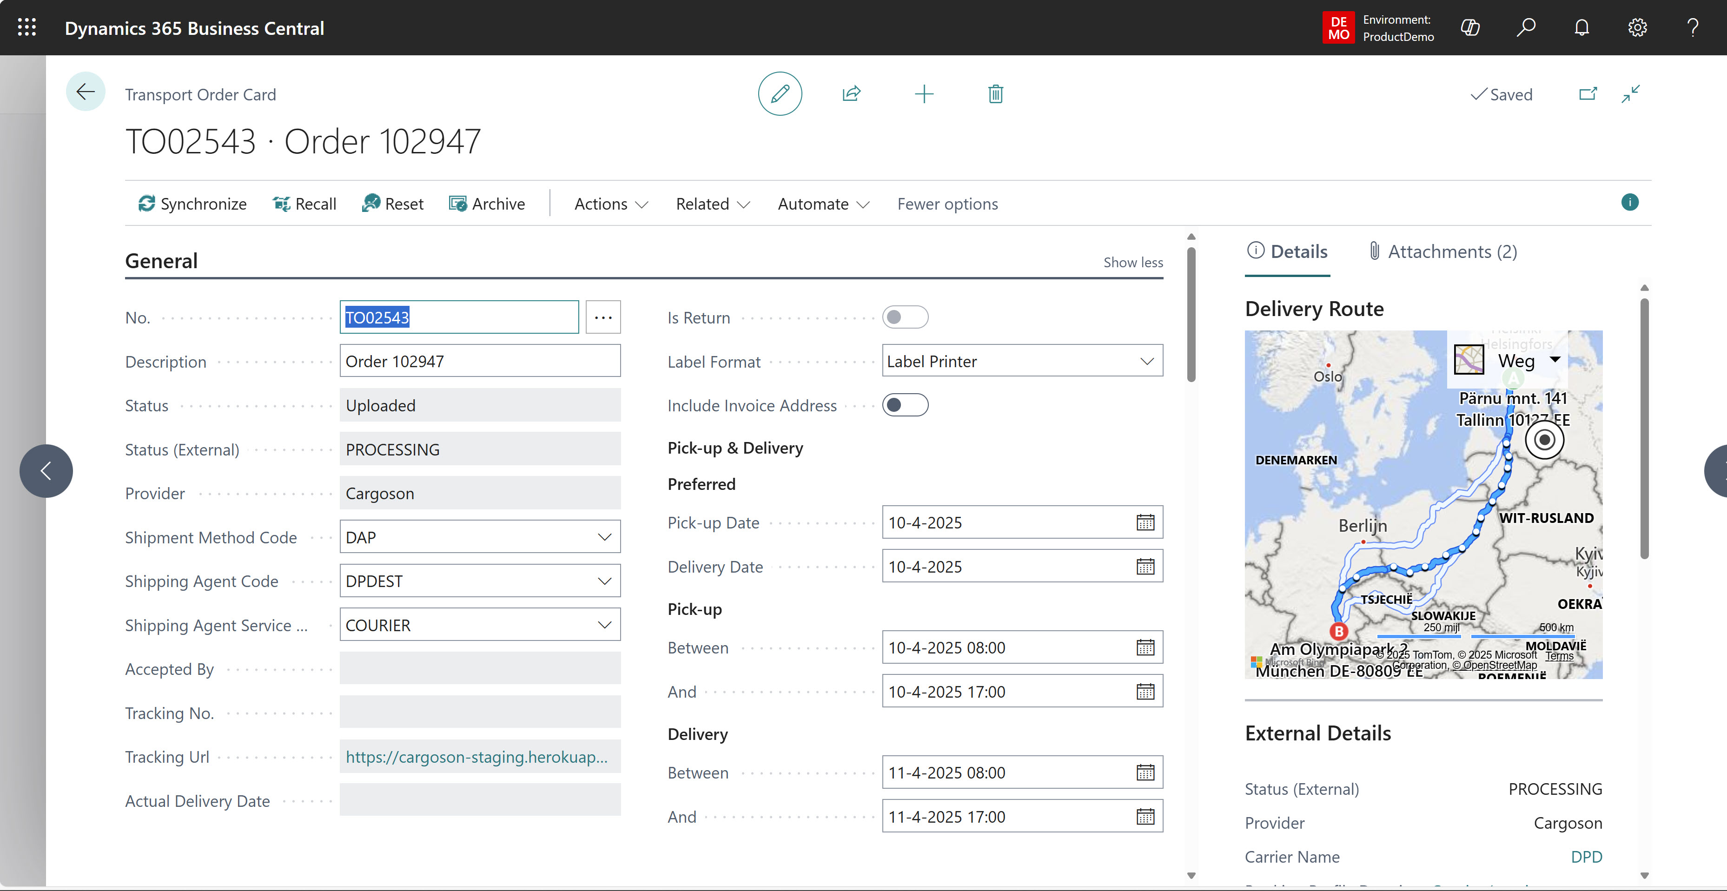Viewport: 1727px width, 891px height.
Task: Click the Recall action
Action: [x=305, y=204]
